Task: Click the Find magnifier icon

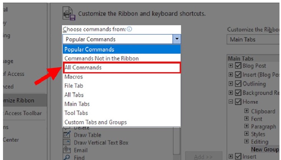Action: 67,157
